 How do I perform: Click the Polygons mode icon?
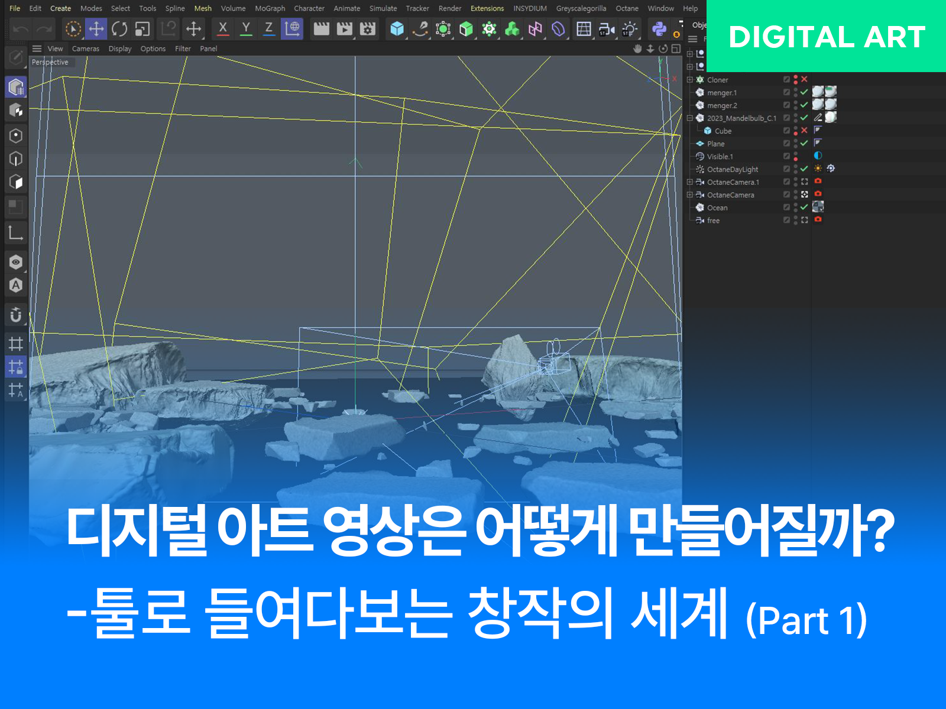click(16, 182)
